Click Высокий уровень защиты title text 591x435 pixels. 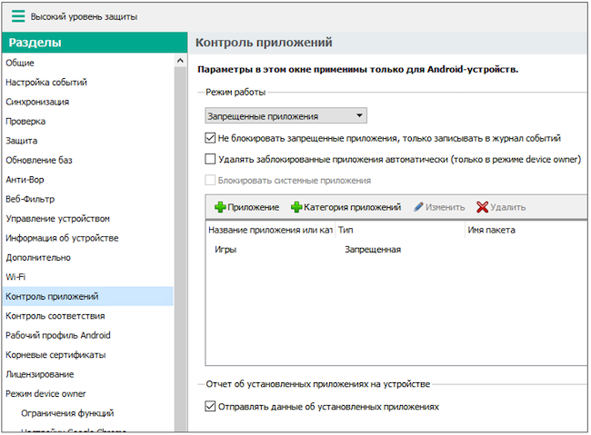pyautogui.click(x=84, y=16)
